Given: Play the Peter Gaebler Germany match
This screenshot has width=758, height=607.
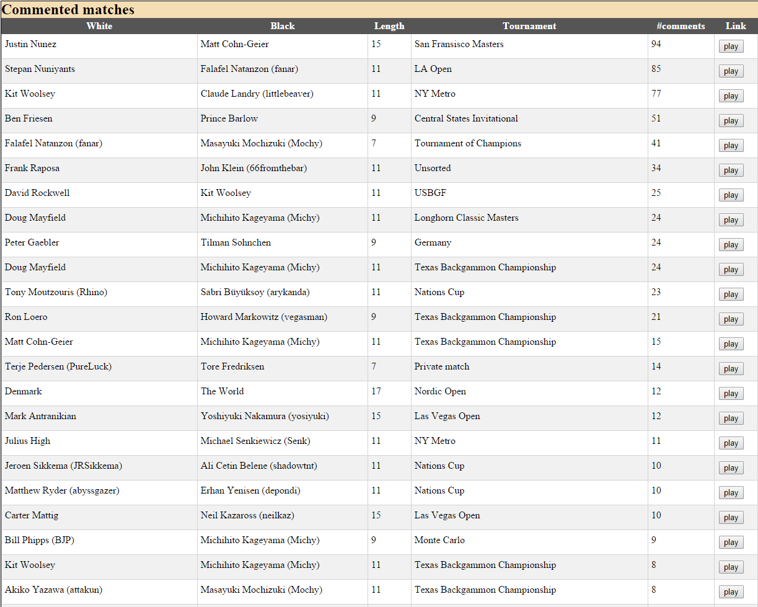Looking at the screenshot, I should pos(731,245).
